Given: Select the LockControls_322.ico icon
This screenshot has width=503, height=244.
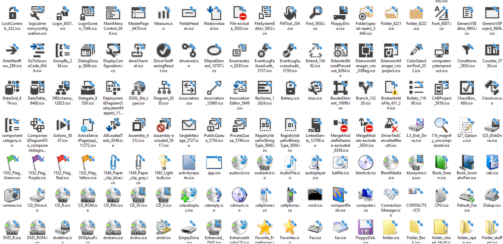Looking at the screenshot, I should (x=13, y=13).
